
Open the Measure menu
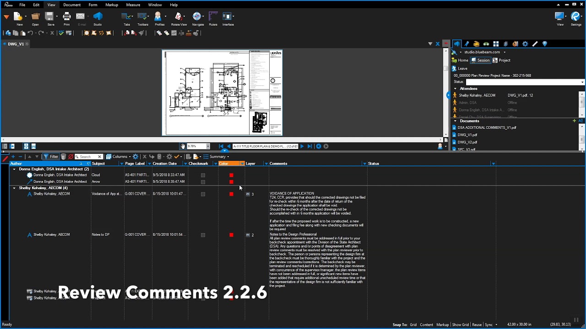(133, 5)
